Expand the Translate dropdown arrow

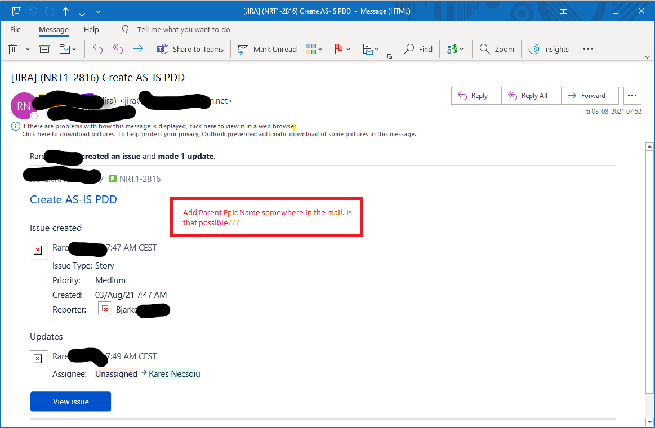click(x=462, y=49)
